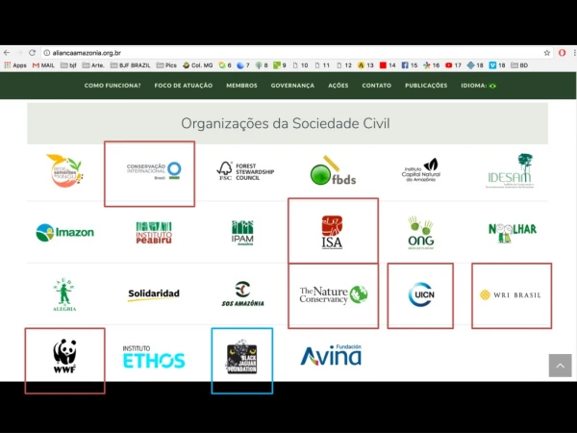Open the MAIL bookmark
577x433 pixels.
[43, 65]
